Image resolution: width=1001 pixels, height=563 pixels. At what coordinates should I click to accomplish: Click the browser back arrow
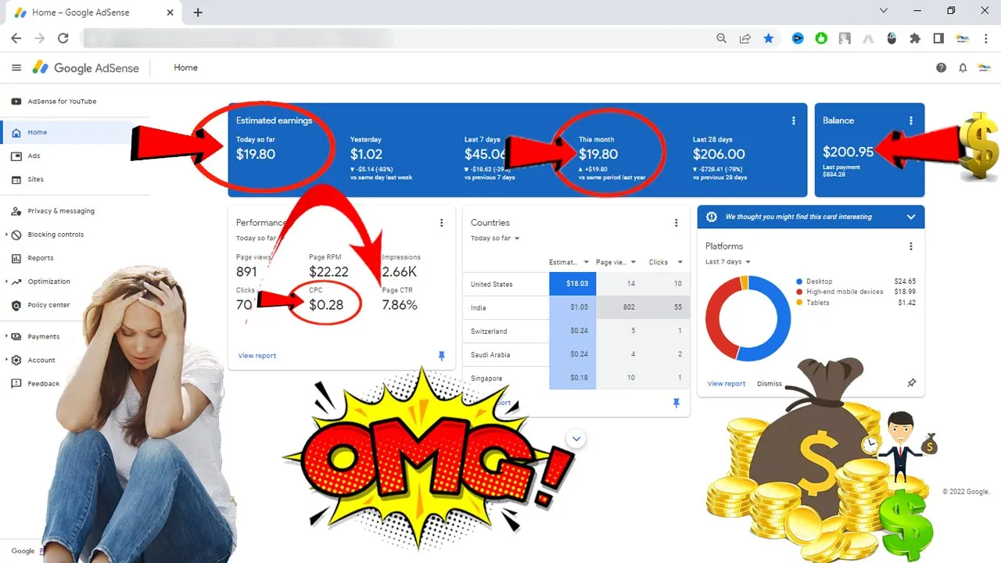pos(16,38)
